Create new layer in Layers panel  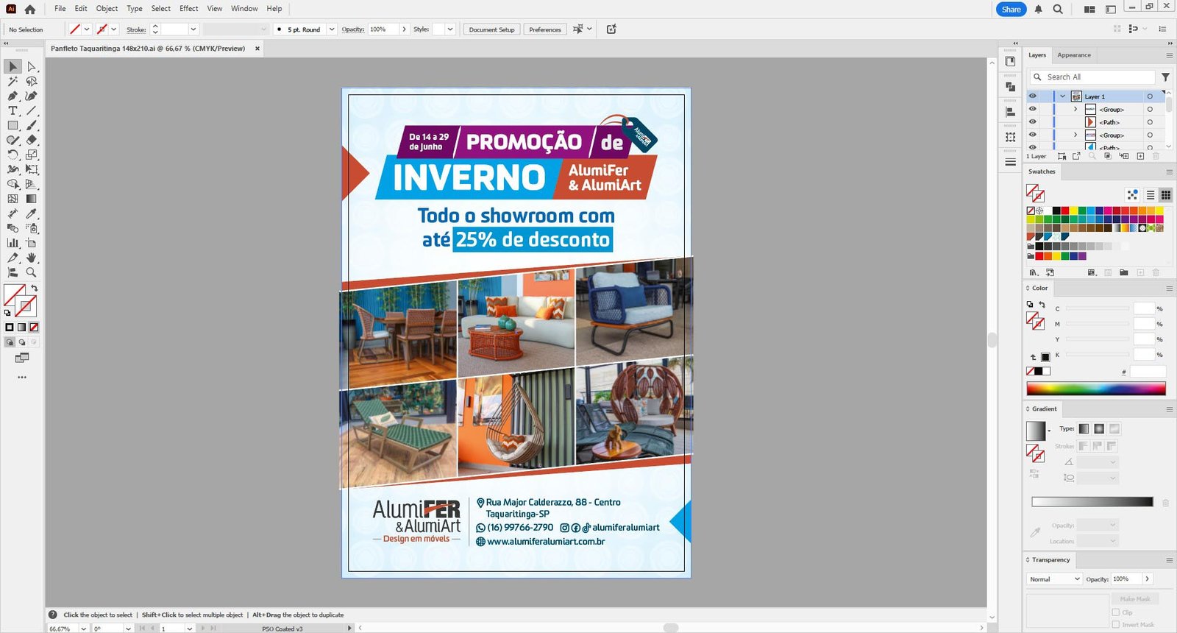point(1140,156)
